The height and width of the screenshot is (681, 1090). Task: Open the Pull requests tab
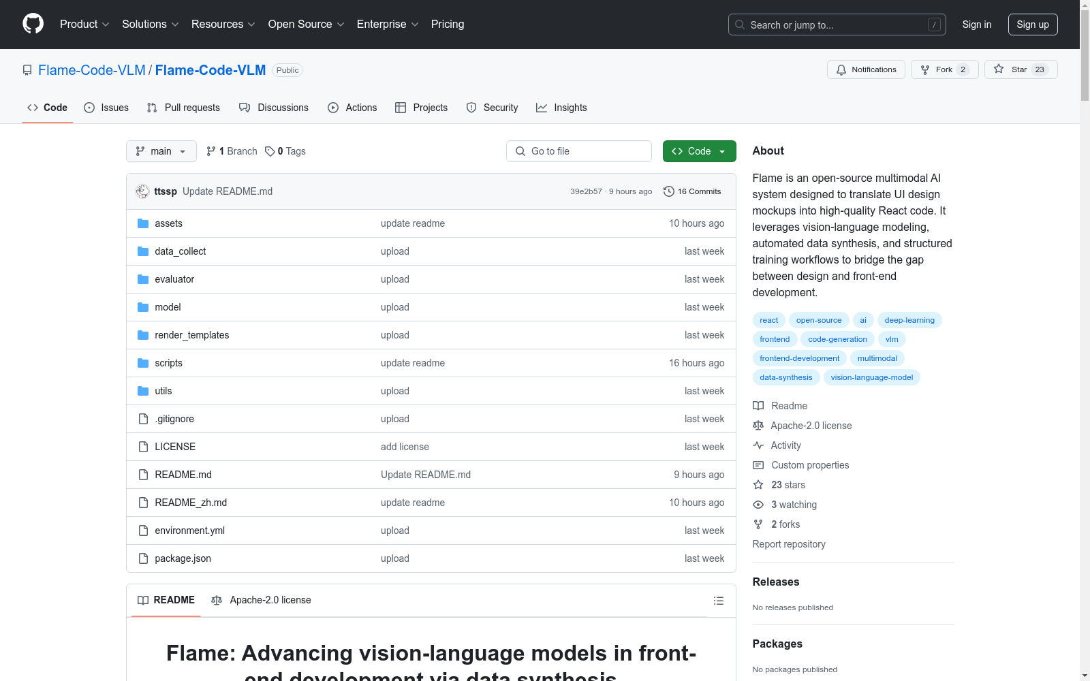click(183, 108)
